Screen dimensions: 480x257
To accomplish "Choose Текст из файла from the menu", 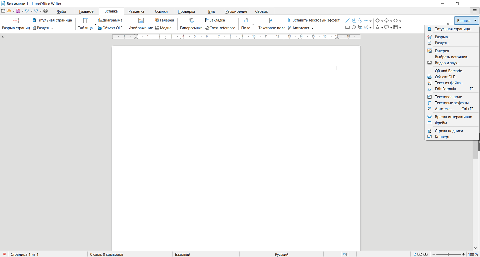I will point(449,83).
